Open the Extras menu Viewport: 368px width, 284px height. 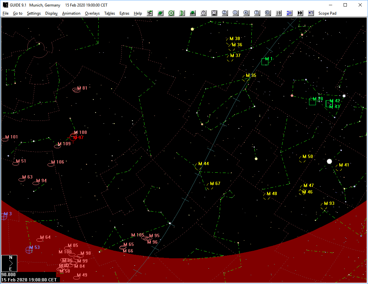tap(124, 13)
